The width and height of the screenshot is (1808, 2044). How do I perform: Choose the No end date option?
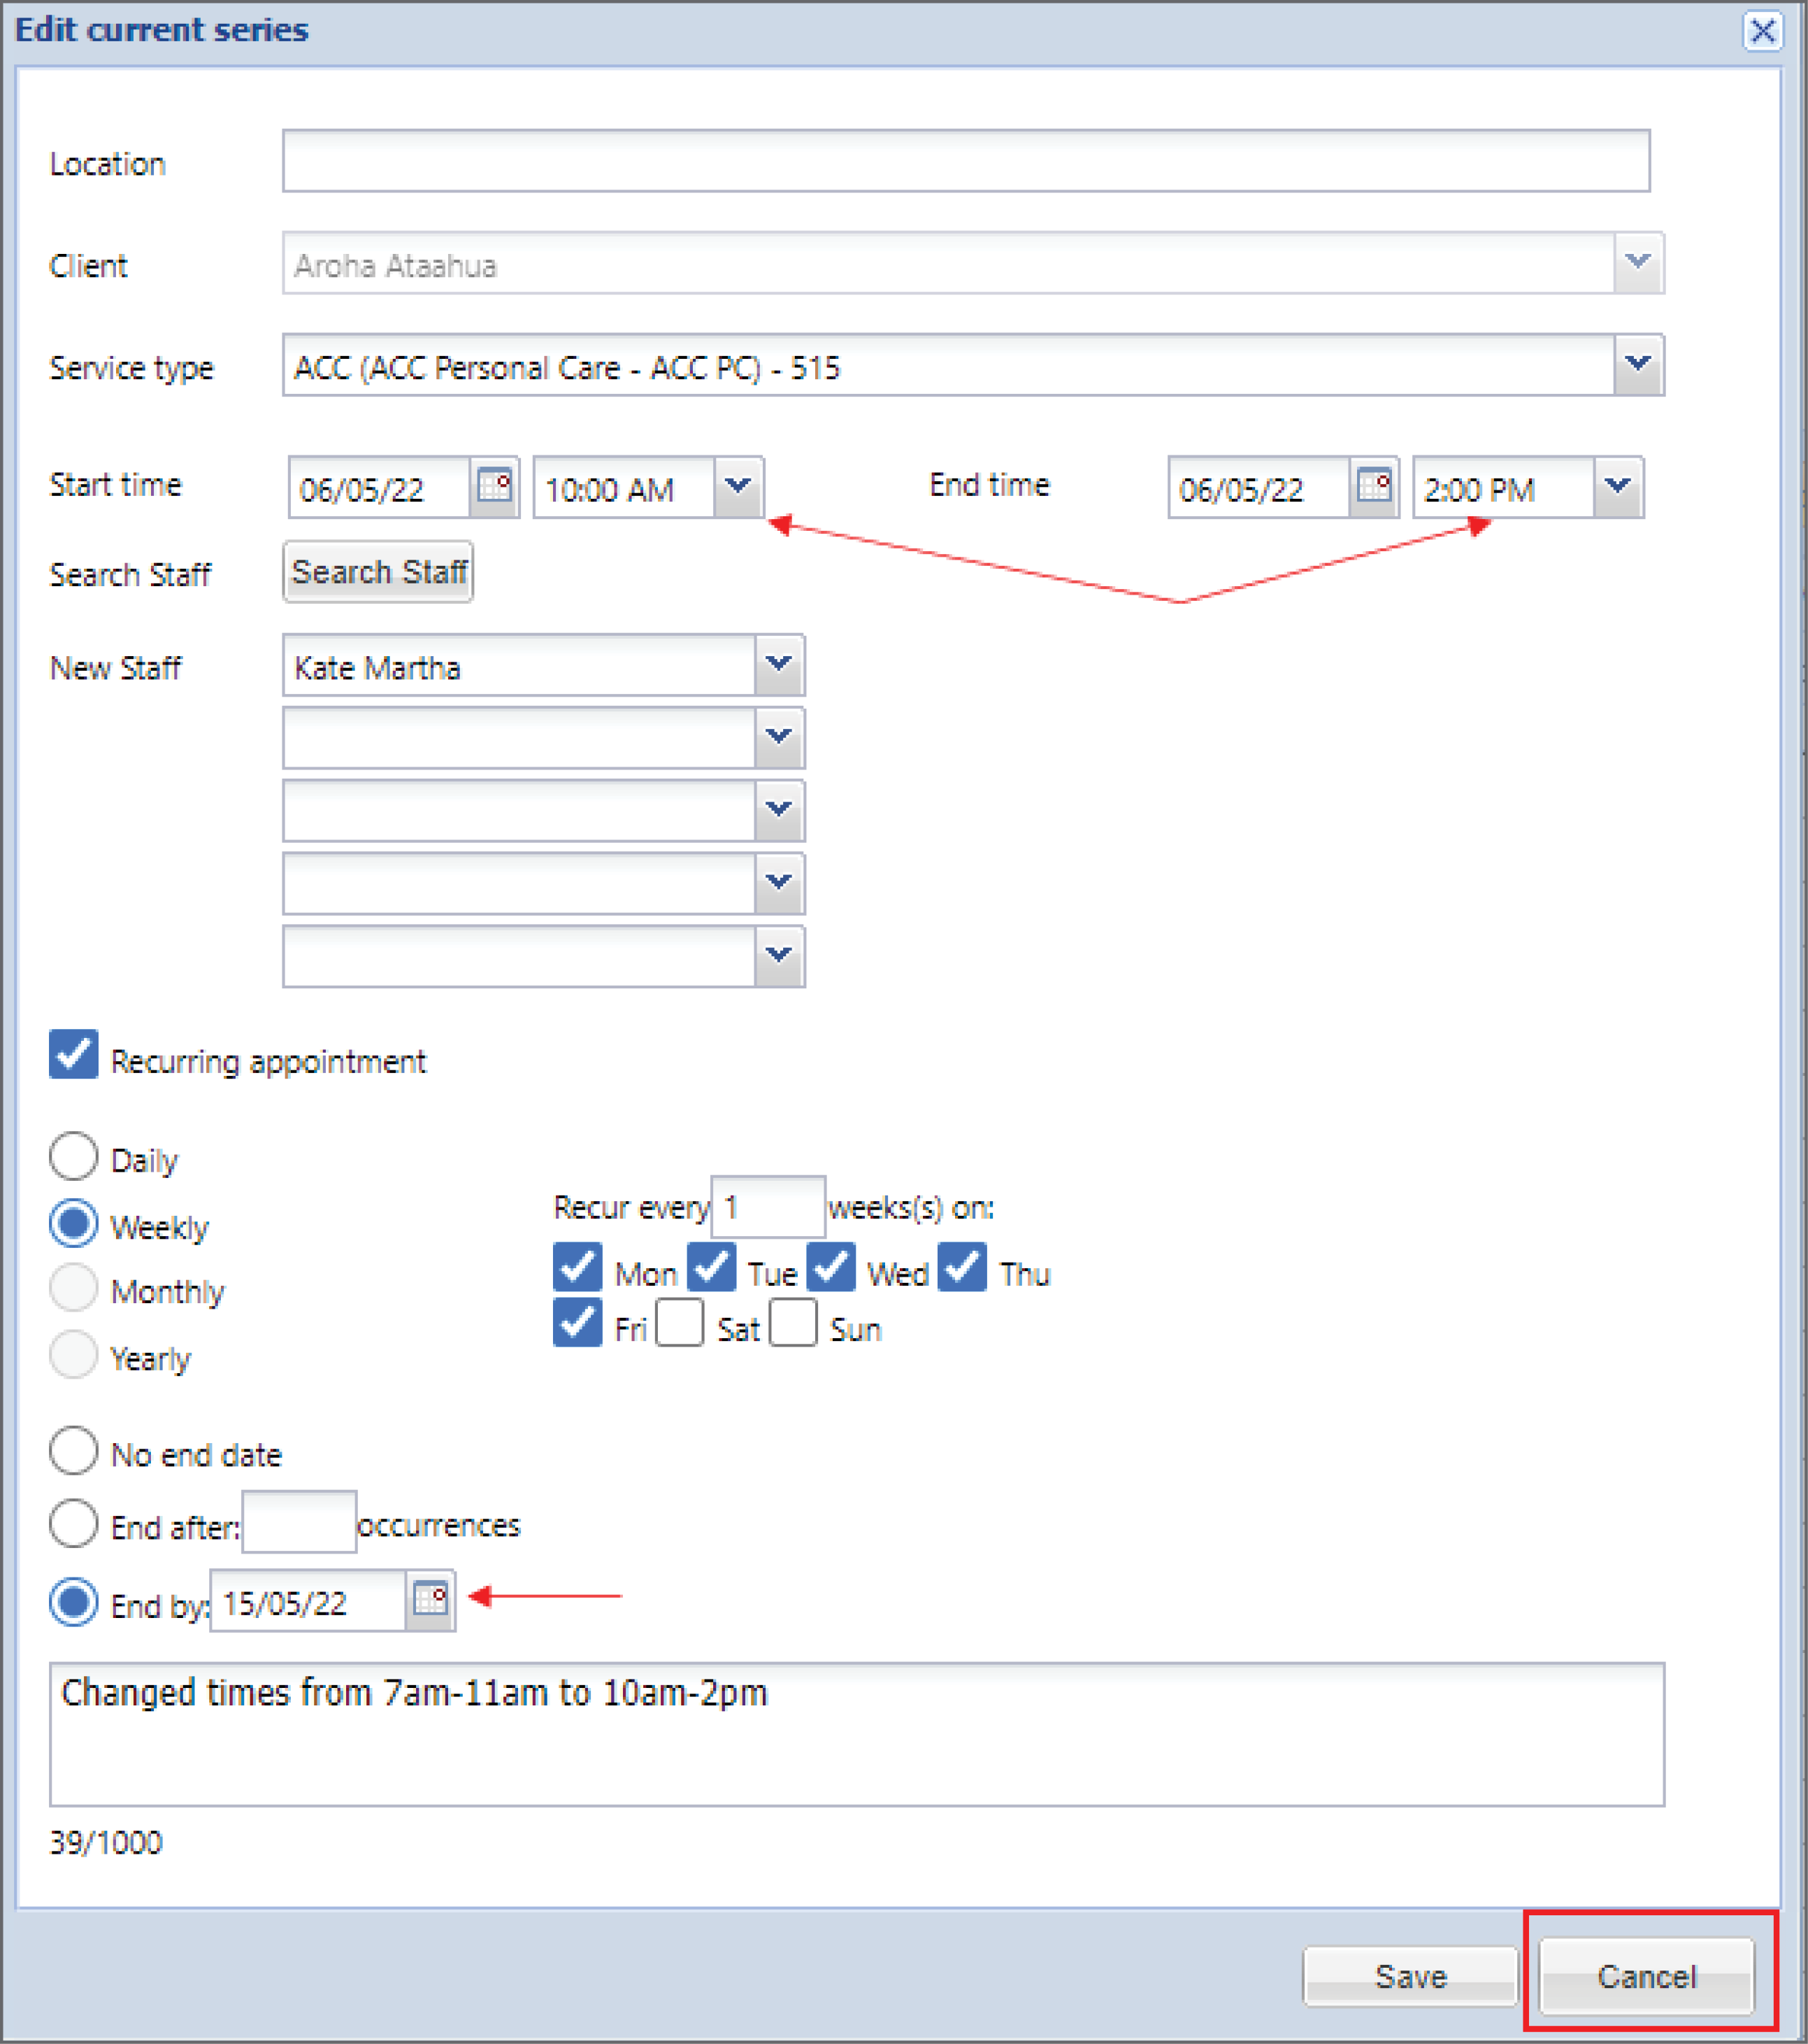(74, 1451)
